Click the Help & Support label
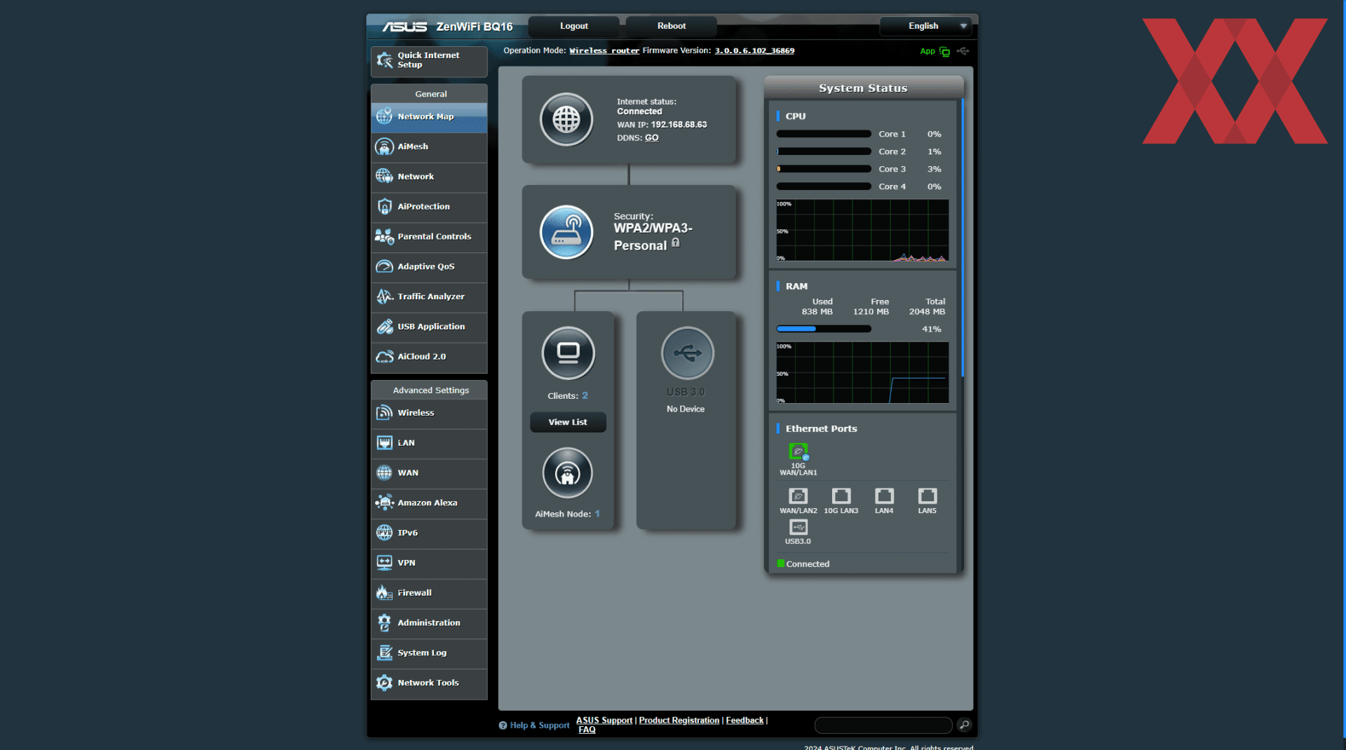 click(x=539, y=725)
